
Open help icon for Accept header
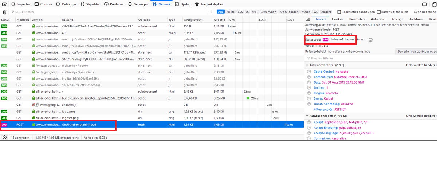click(x=309, y=123)
